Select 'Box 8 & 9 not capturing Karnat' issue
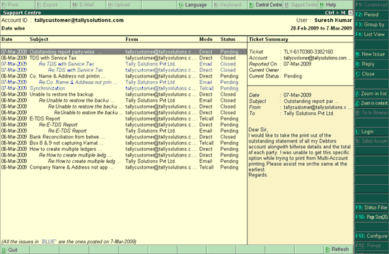This screenshot has width=389, height=254. pyautogui.click(x=124, y=143)
